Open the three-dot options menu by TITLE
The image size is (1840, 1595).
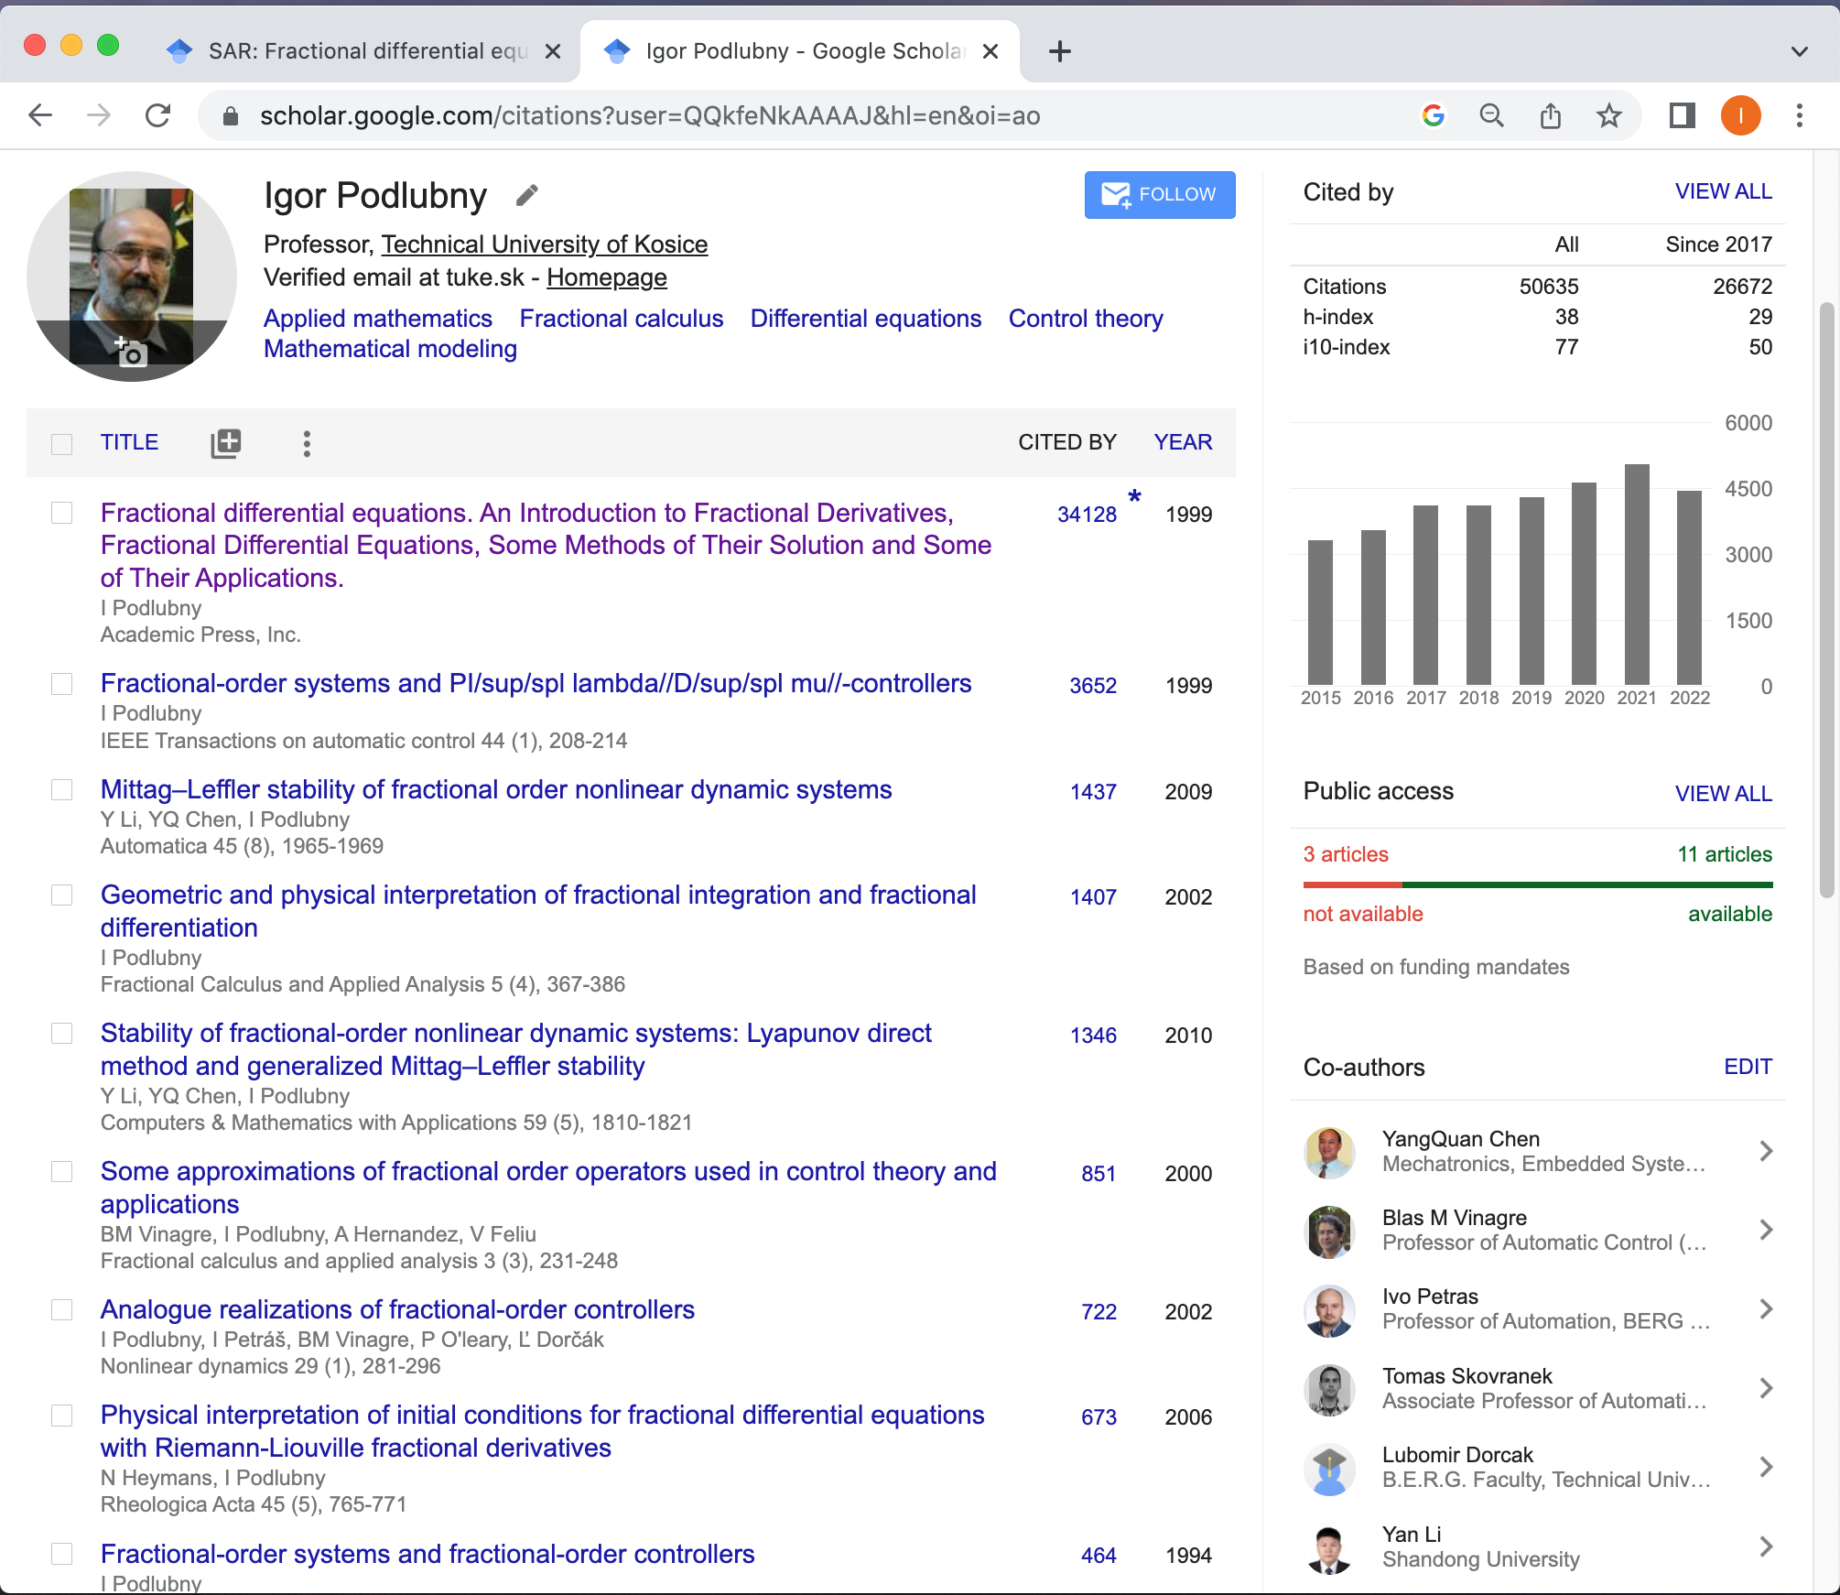307,443
